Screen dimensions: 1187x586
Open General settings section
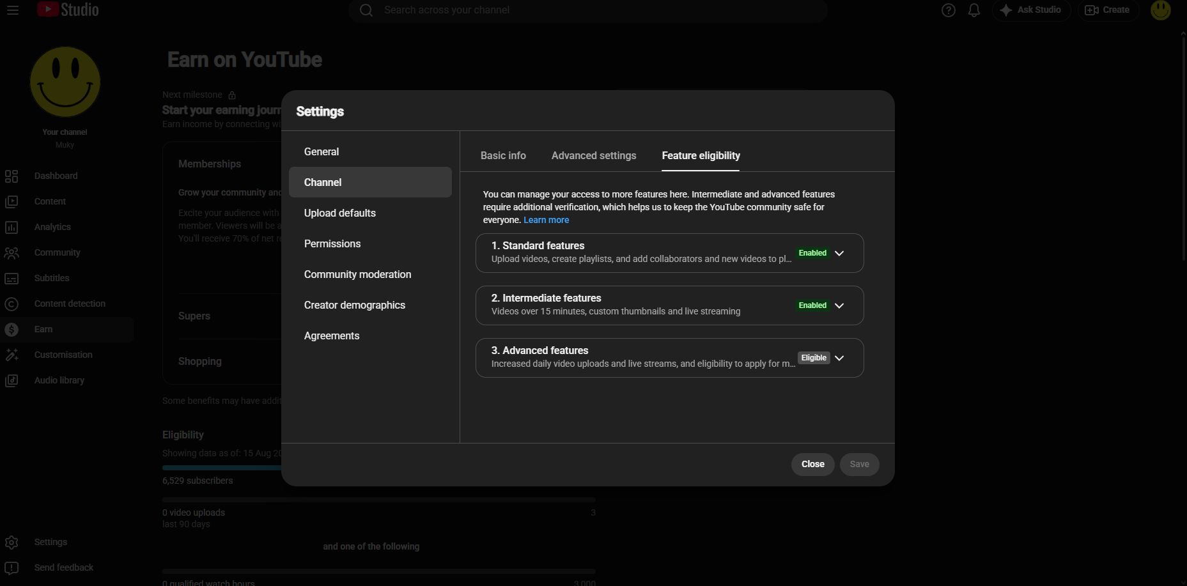pos(370,151)
